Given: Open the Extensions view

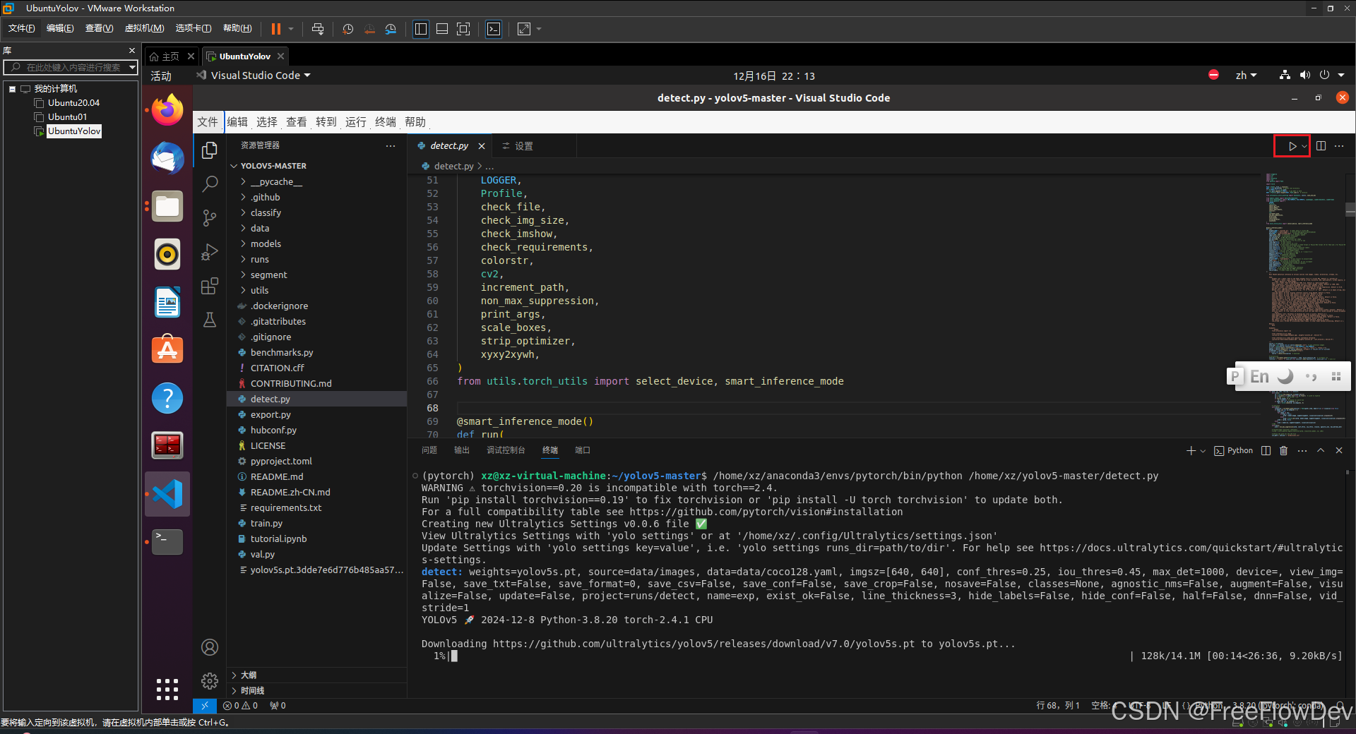Looking at the screenshot, I should pyautogui.click(x=209, y=286).
